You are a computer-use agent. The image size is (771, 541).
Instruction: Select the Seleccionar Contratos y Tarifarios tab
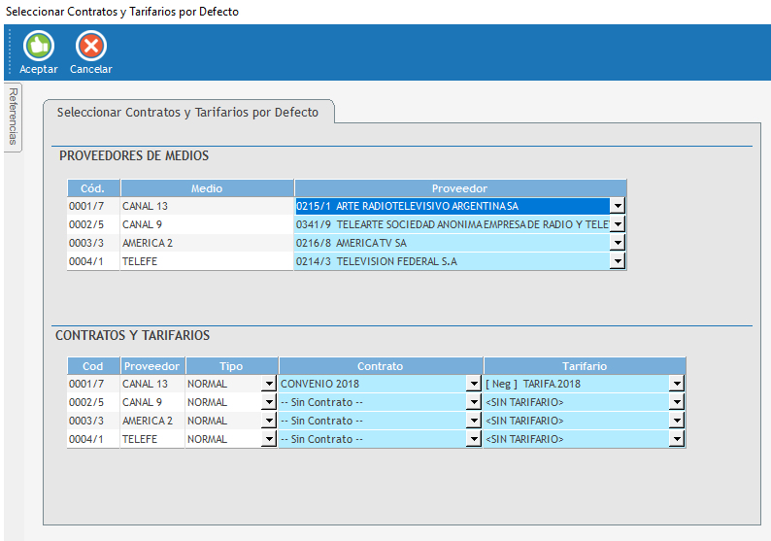[x=187, y=113]
